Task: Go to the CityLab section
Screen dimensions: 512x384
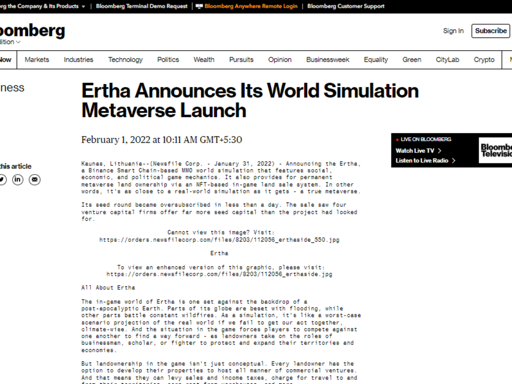Action: 447,60
